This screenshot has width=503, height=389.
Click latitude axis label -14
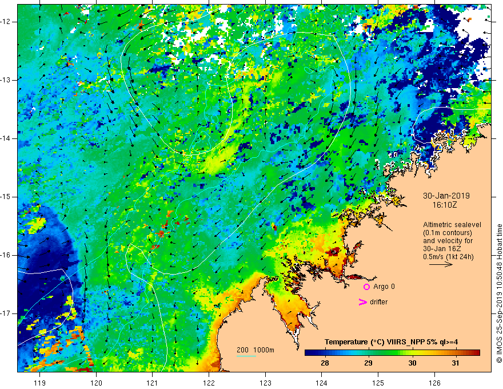[6, 138]
